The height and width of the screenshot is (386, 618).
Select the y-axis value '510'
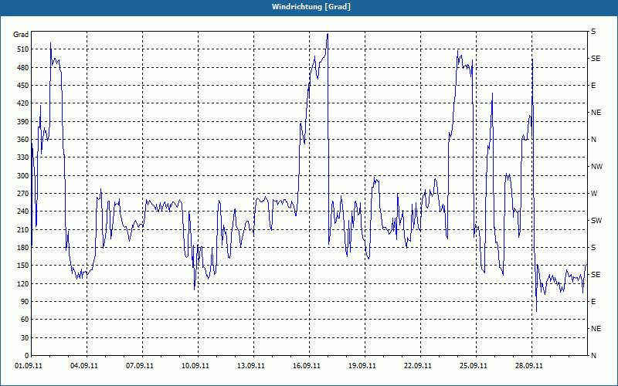pos(23,49)
